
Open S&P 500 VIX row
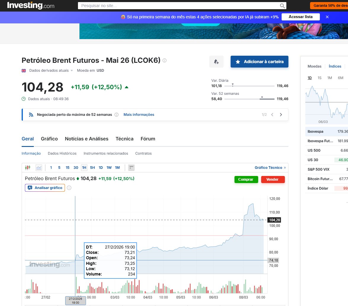pos(327,169)
